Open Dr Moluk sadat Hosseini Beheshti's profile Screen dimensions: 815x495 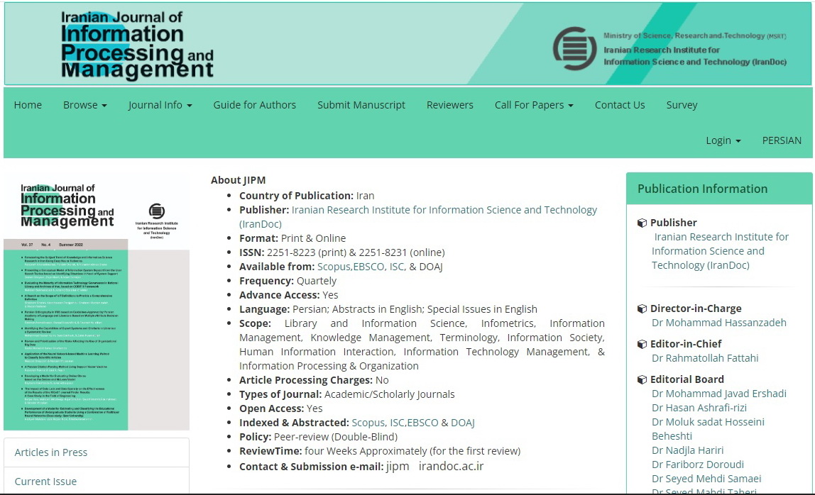point(708,429)
